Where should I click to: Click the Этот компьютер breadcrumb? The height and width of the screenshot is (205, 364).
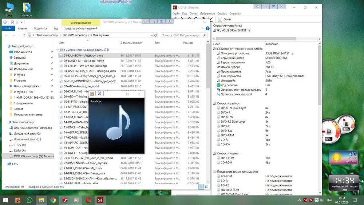pyautogui.click(x=47, y=35)
